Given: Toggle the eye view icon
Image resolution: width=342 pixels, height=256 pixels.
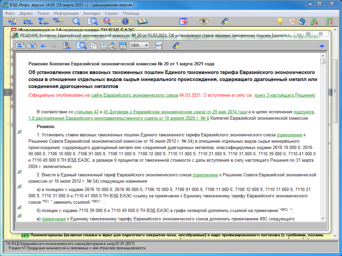Looking at the screenshot, I should click(204, 21).
